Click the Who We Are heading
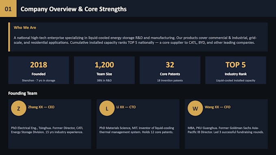This screenshot has height=155, width=276. tap(25, 28)
